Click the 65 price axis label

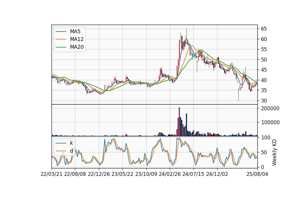pyautogui.click(x=264, y=29)
